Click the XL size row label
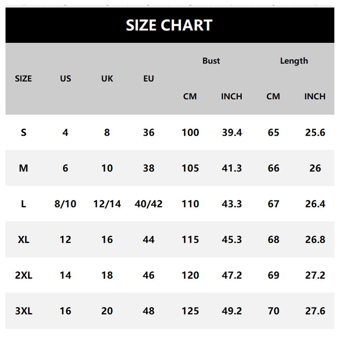Screen dimensions: 339x339 click(x=24, y=239)
